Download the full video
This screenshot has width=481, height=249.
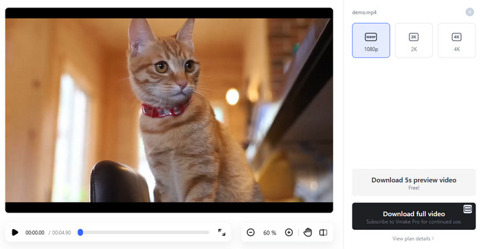tap(414, 216)
